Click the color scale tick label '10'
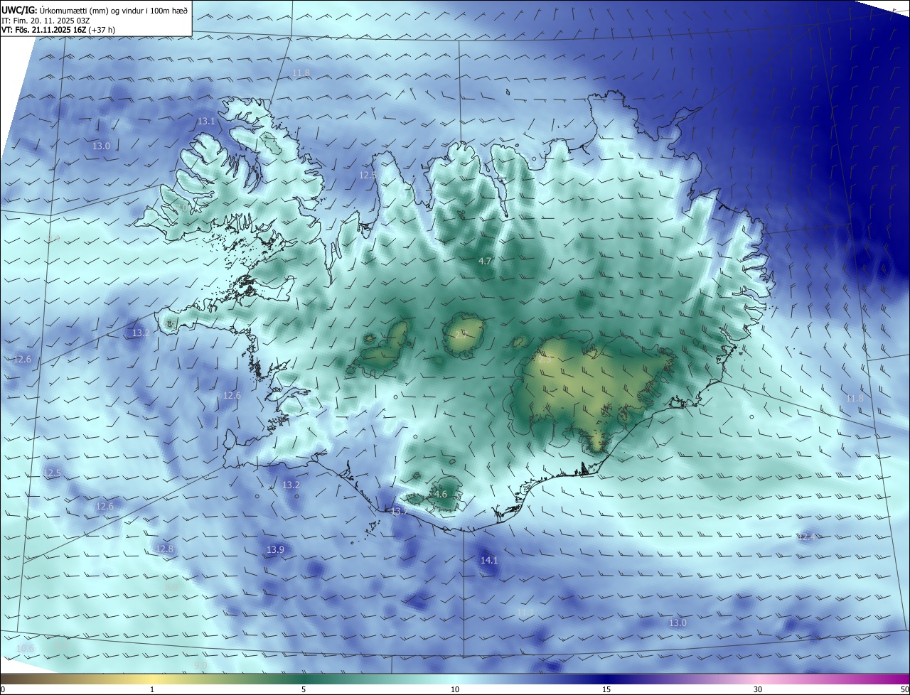The height and width of the screenshot is (695, 910). (x=455, y=690)
